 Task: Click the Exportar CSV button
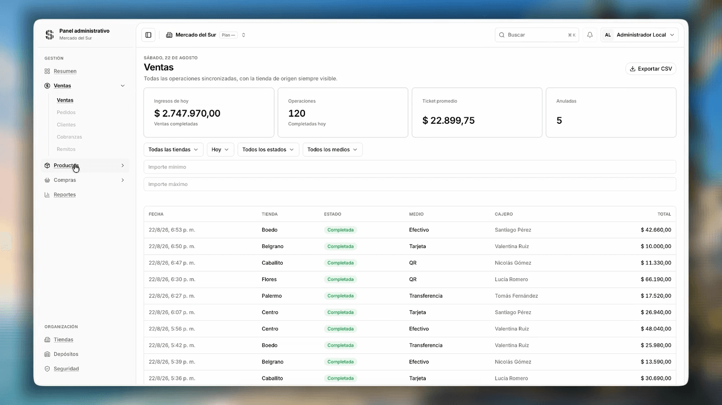tap(651, 69)
